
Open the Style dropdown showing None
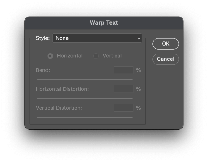(x=97, y=38)
